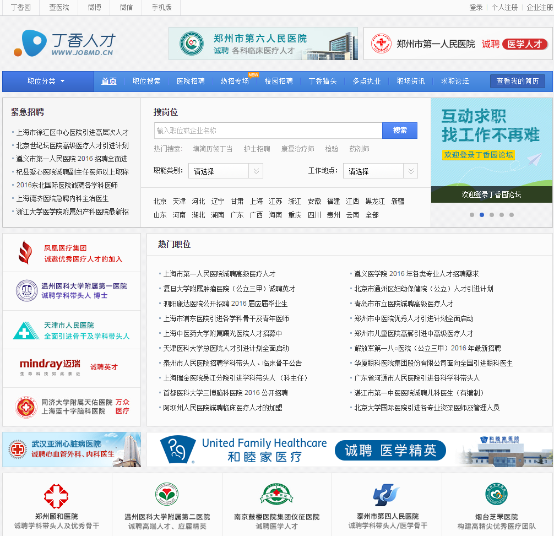Filter by region 北京
554x536 pixels.
click(160, 202)
